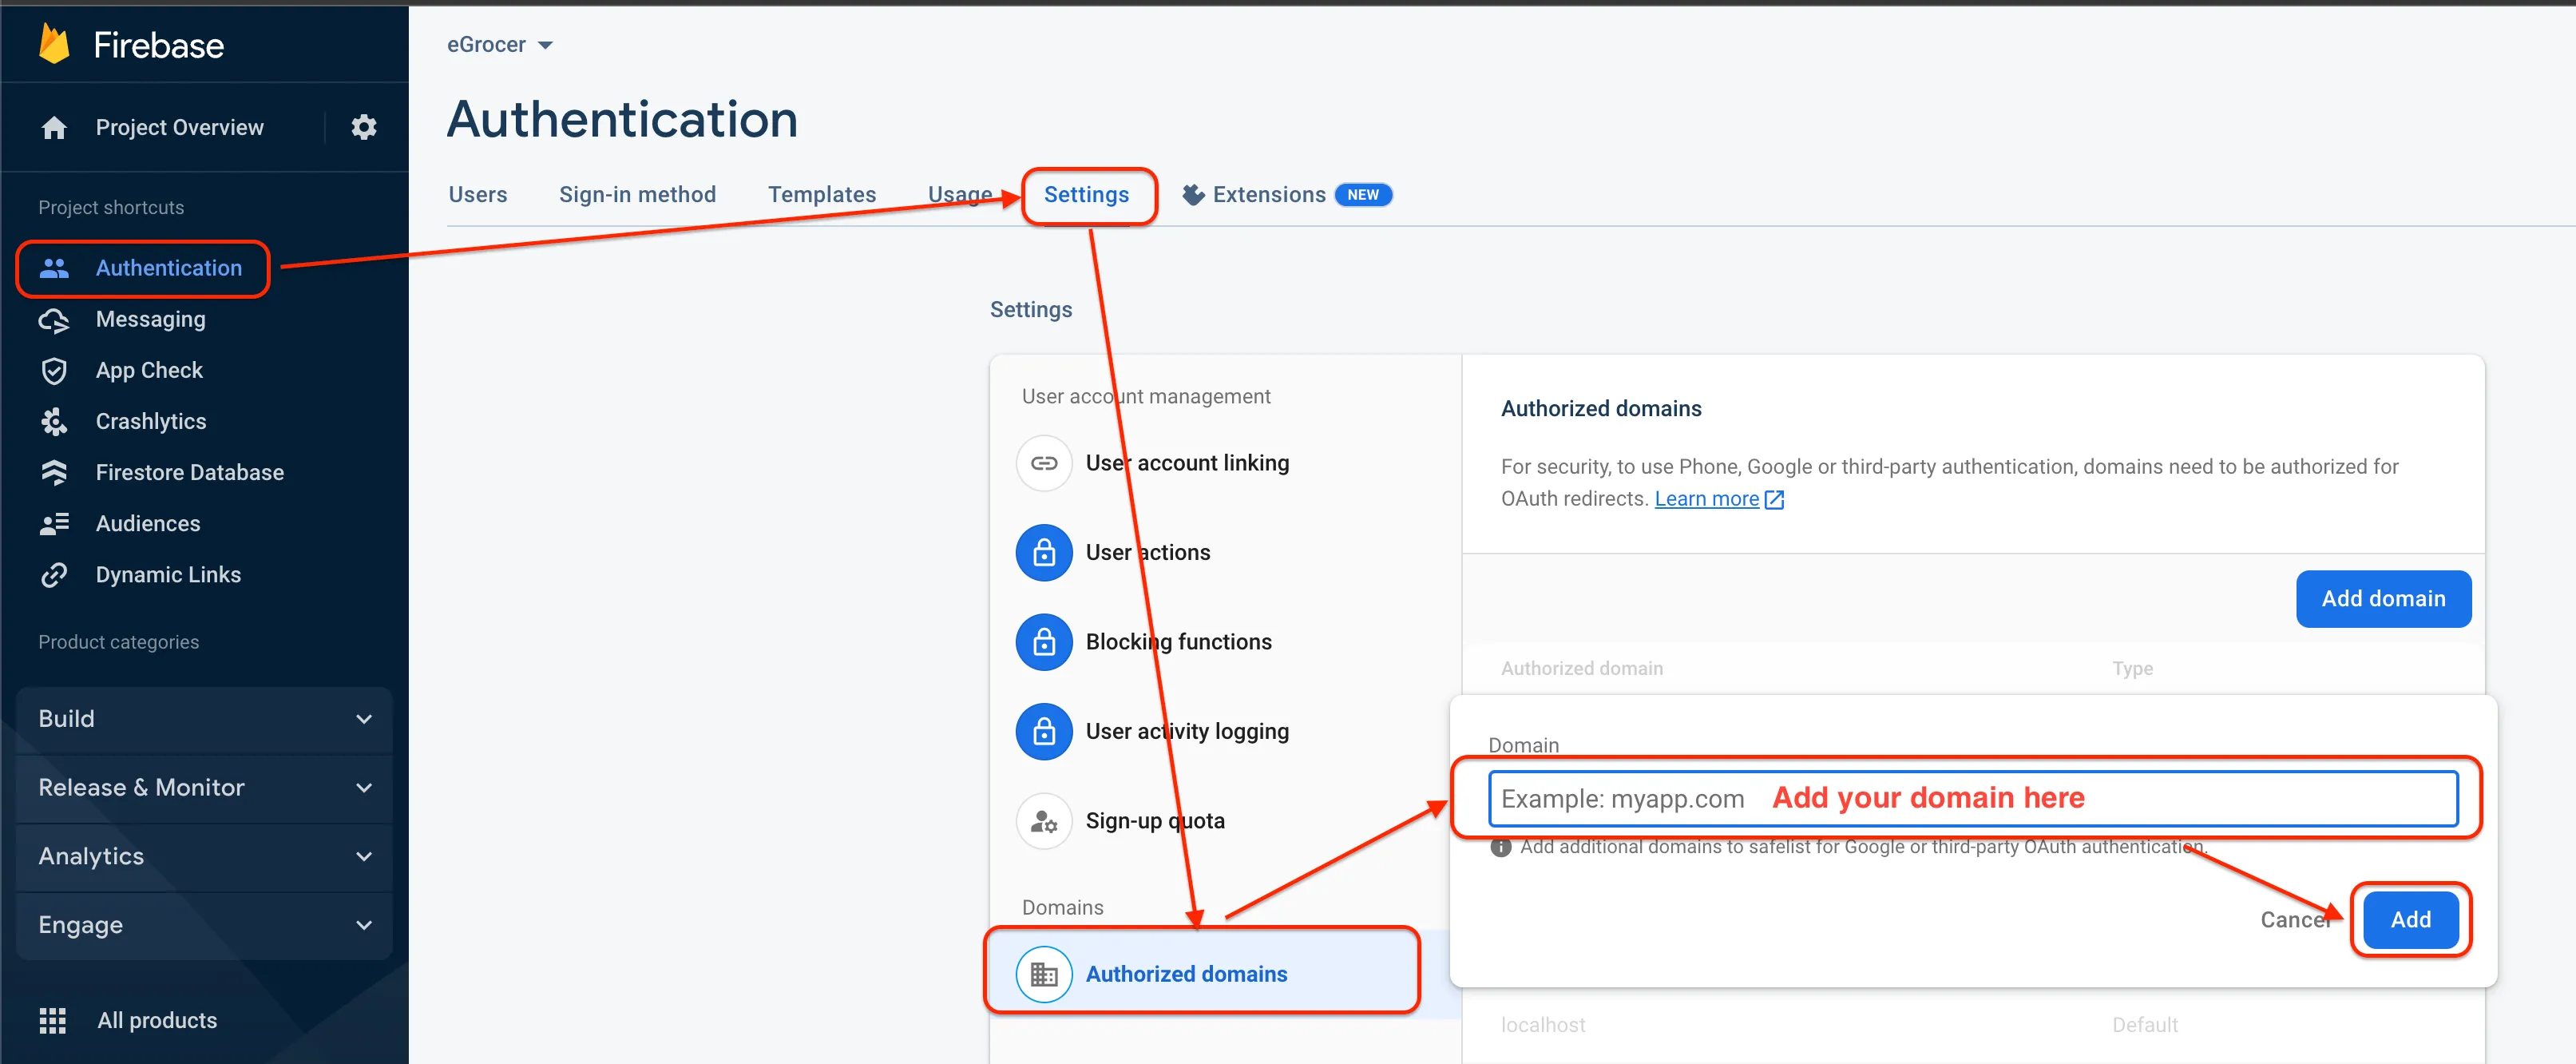The image size is (2576, 1064).
Task: Click the User actions lock icon
Action: (1044, 552)
